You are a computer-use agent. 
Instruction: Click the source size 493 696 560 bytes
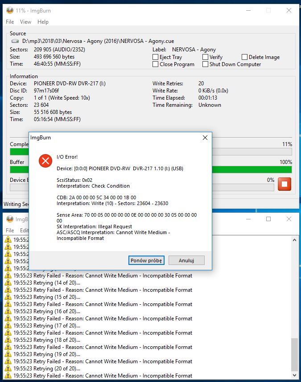[54, 57]
